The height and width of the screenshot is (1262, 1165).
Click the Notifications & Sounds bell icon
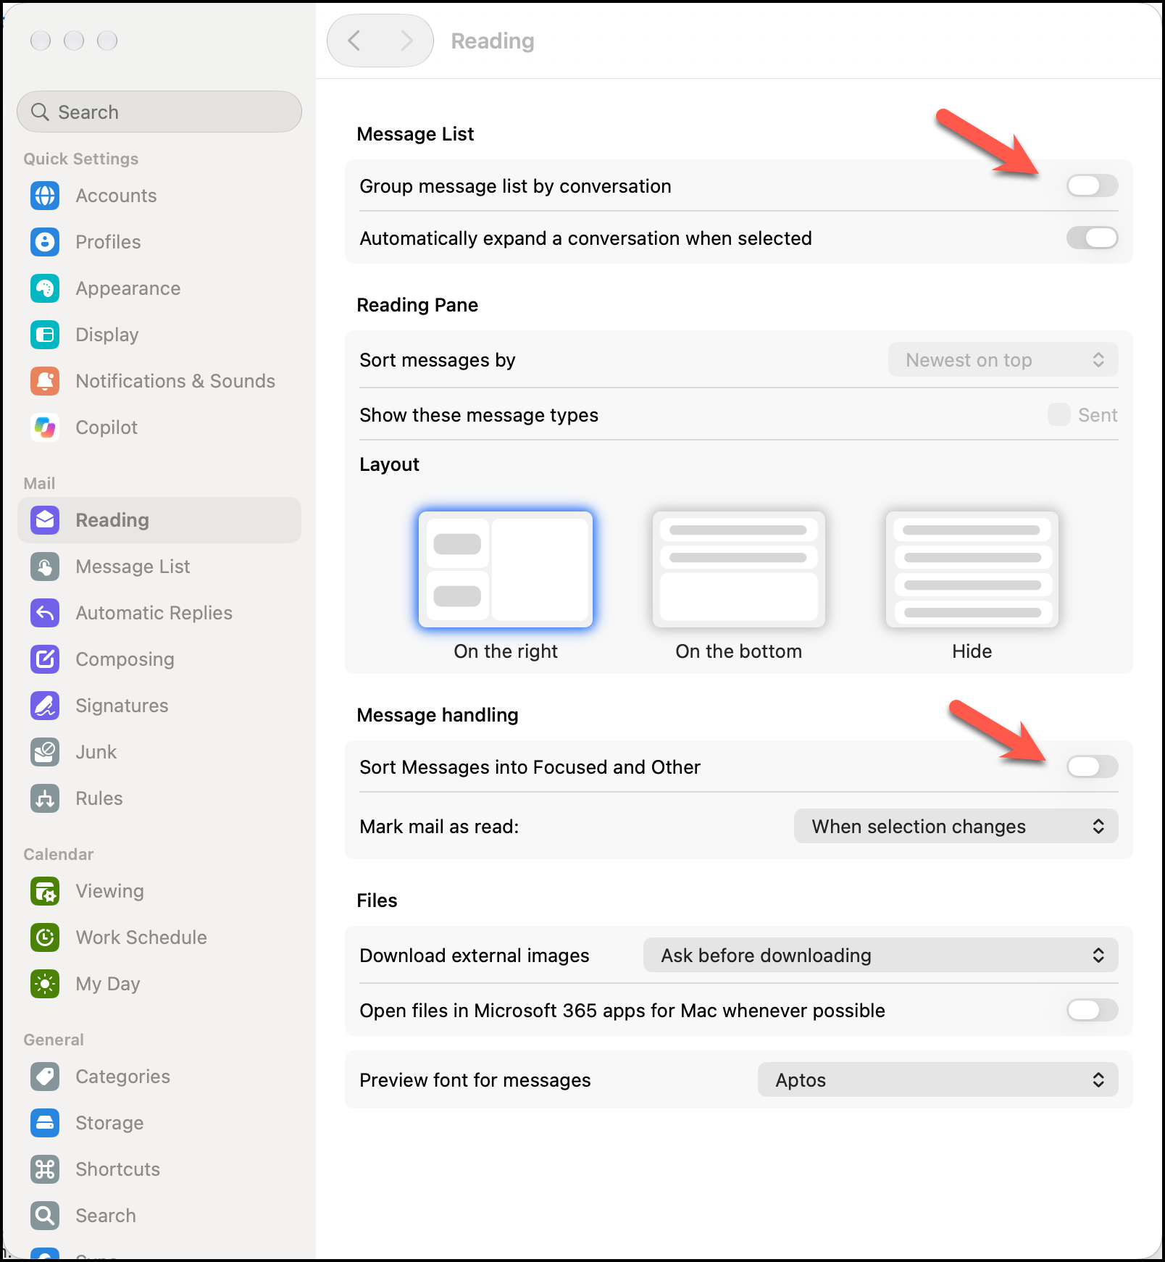(x=45, y=381)
